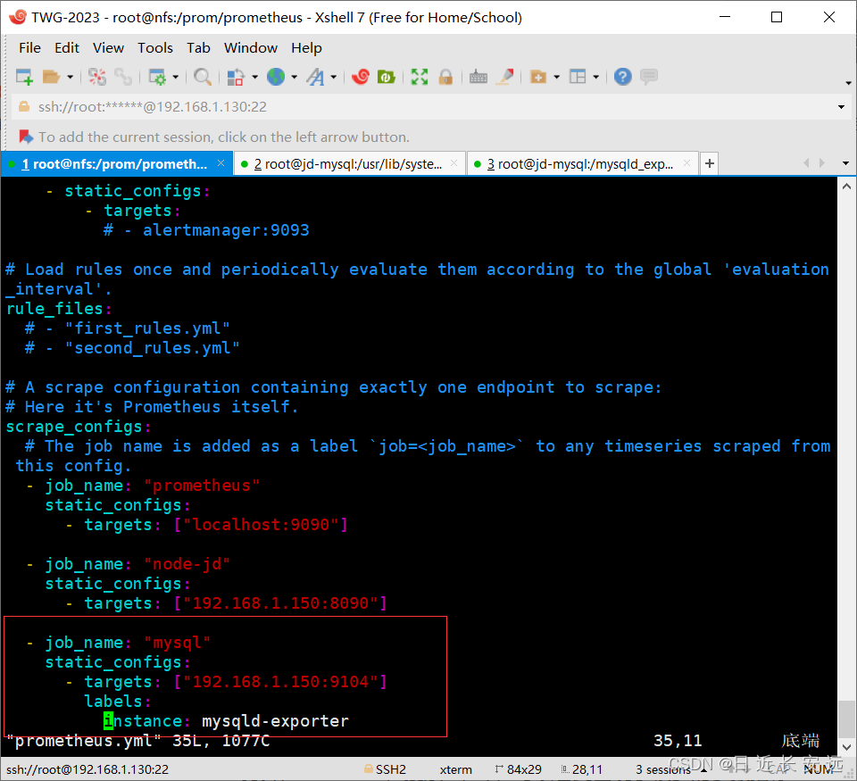Click the keyboard key mapping icon
This screenshot has height=781, width=857.
pos(478,77)
